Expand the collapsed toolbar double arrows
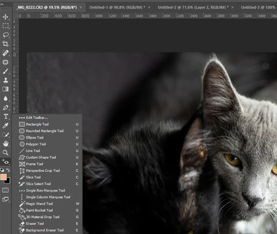The height and width of the screenshot is (234, 277). point(2,4)
